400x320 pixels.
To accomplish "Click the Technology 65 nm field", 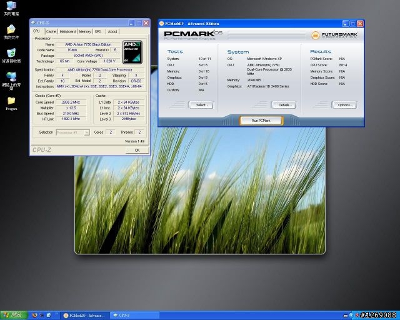I will point(64,61).
